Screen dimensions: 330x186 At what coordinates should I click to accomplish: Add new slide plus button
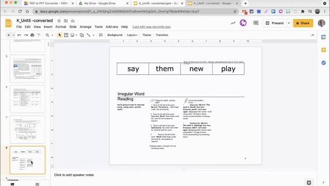coord(8,35)
